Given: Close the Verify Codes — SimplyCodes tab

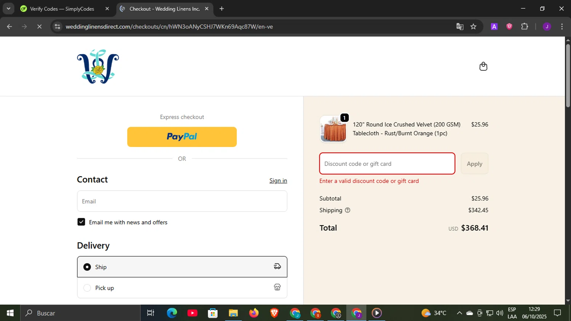Looking at the screenshot, I should coord(107,9).
